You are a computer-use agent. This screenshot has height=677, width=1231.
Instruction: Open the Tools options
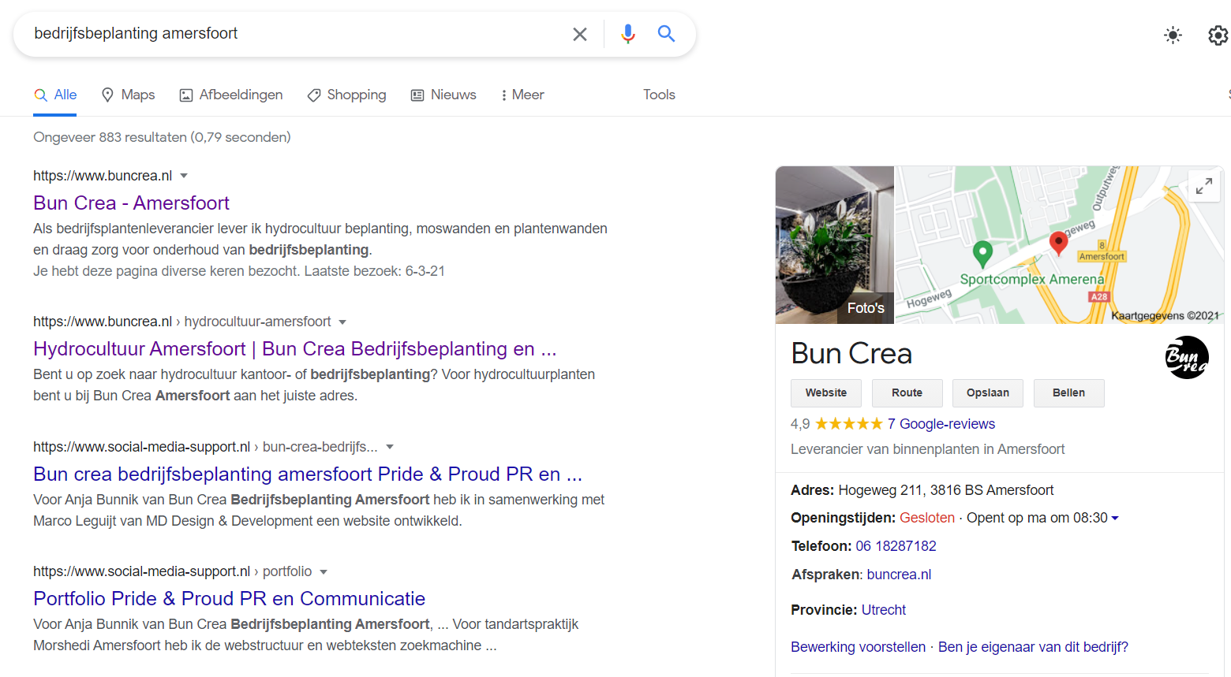click(659, 95)
